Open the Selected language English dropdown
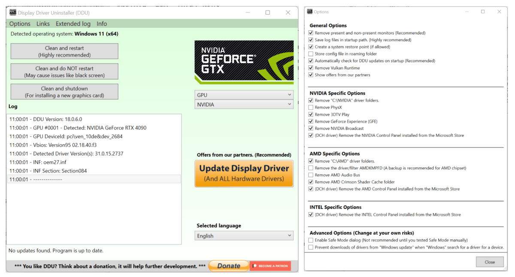The image size is (515, 277). [244, 236]
